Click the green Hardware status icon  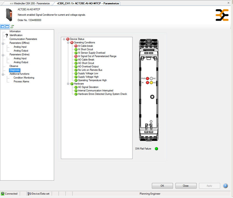(x=72, y=84)
